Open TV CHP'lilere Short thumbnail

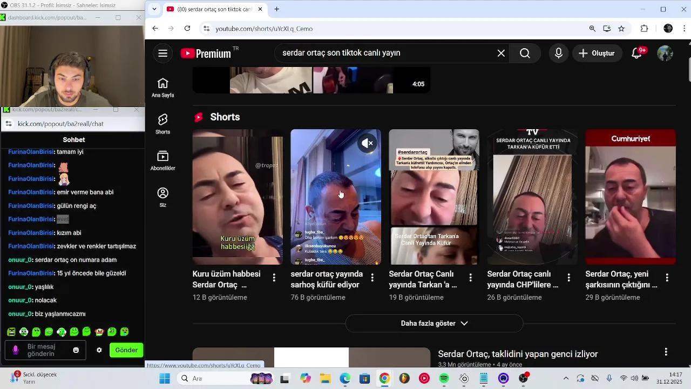pos(532,197)
